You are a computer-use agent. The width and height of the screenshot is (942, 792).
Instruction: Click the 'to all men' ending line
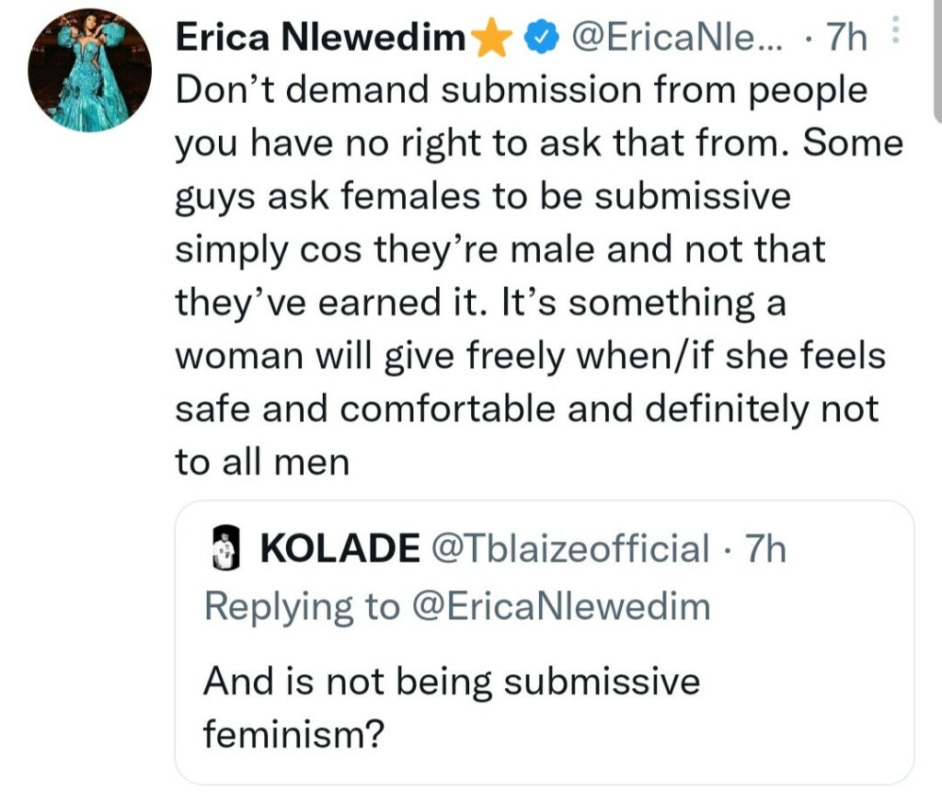[262, 461]
